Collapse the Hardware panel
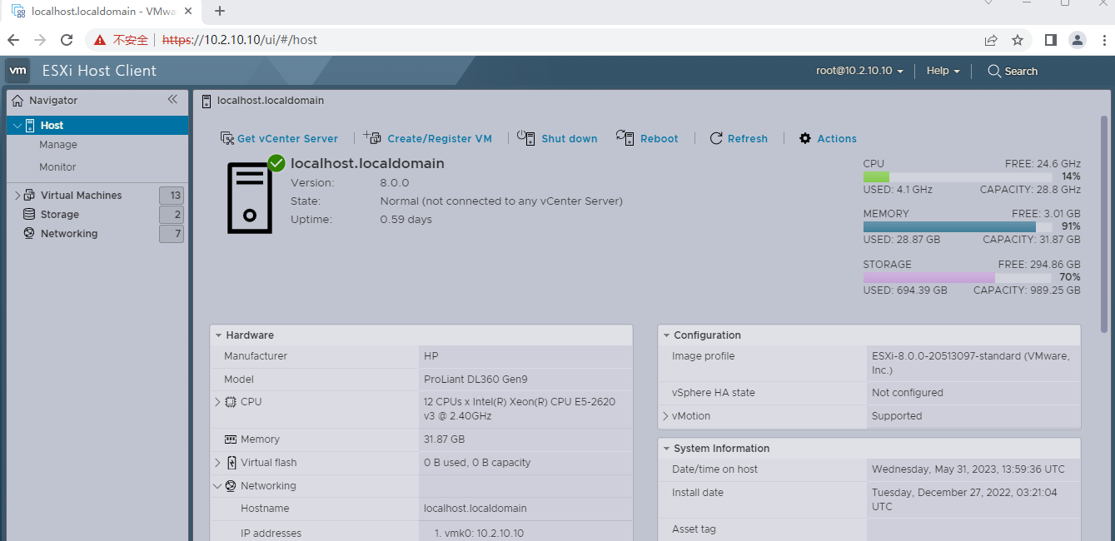This screenshot has height=541, width=1115. [x=218, y=335]
